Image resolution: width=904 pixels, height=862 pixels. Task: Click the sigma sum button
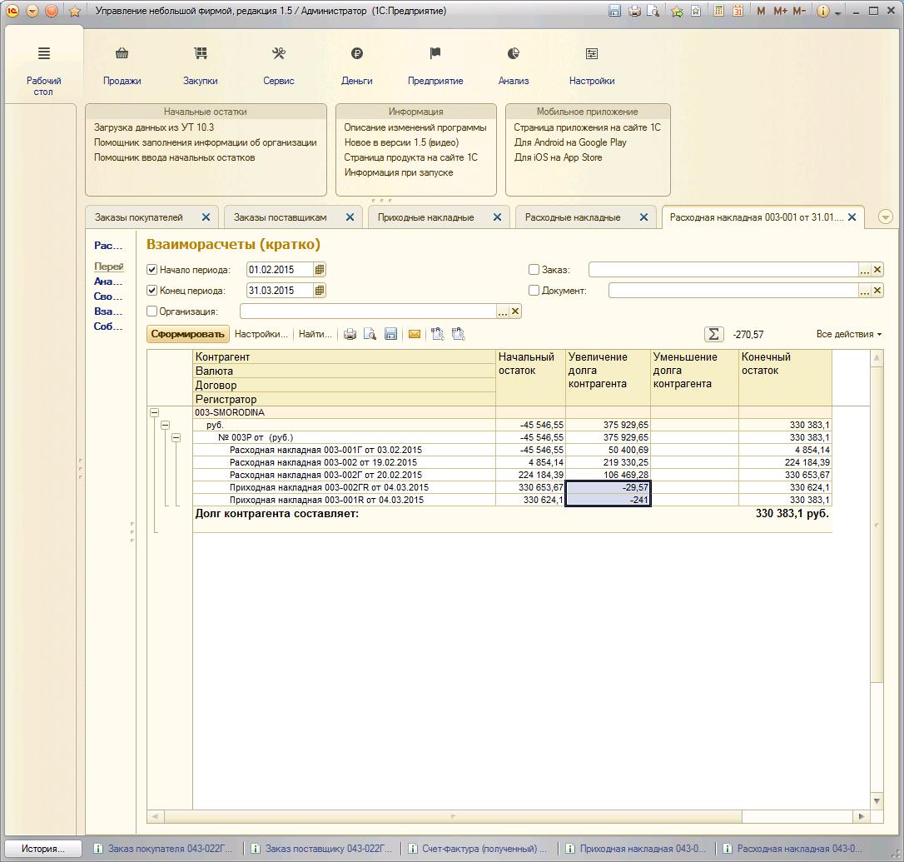[713, 334]
